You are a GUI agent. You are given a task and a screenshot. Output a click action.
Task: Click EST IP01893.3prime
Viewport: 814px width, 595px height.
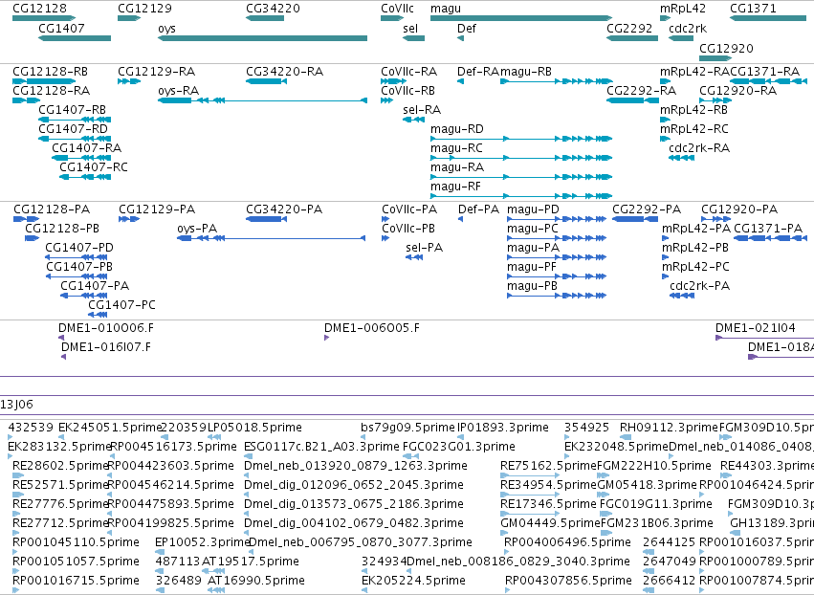(x=503, y=428)
